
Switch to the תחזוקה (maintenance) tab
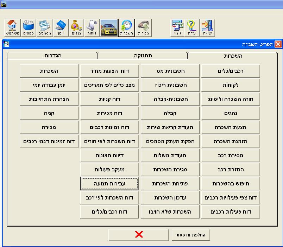click(x=143, y=56)
